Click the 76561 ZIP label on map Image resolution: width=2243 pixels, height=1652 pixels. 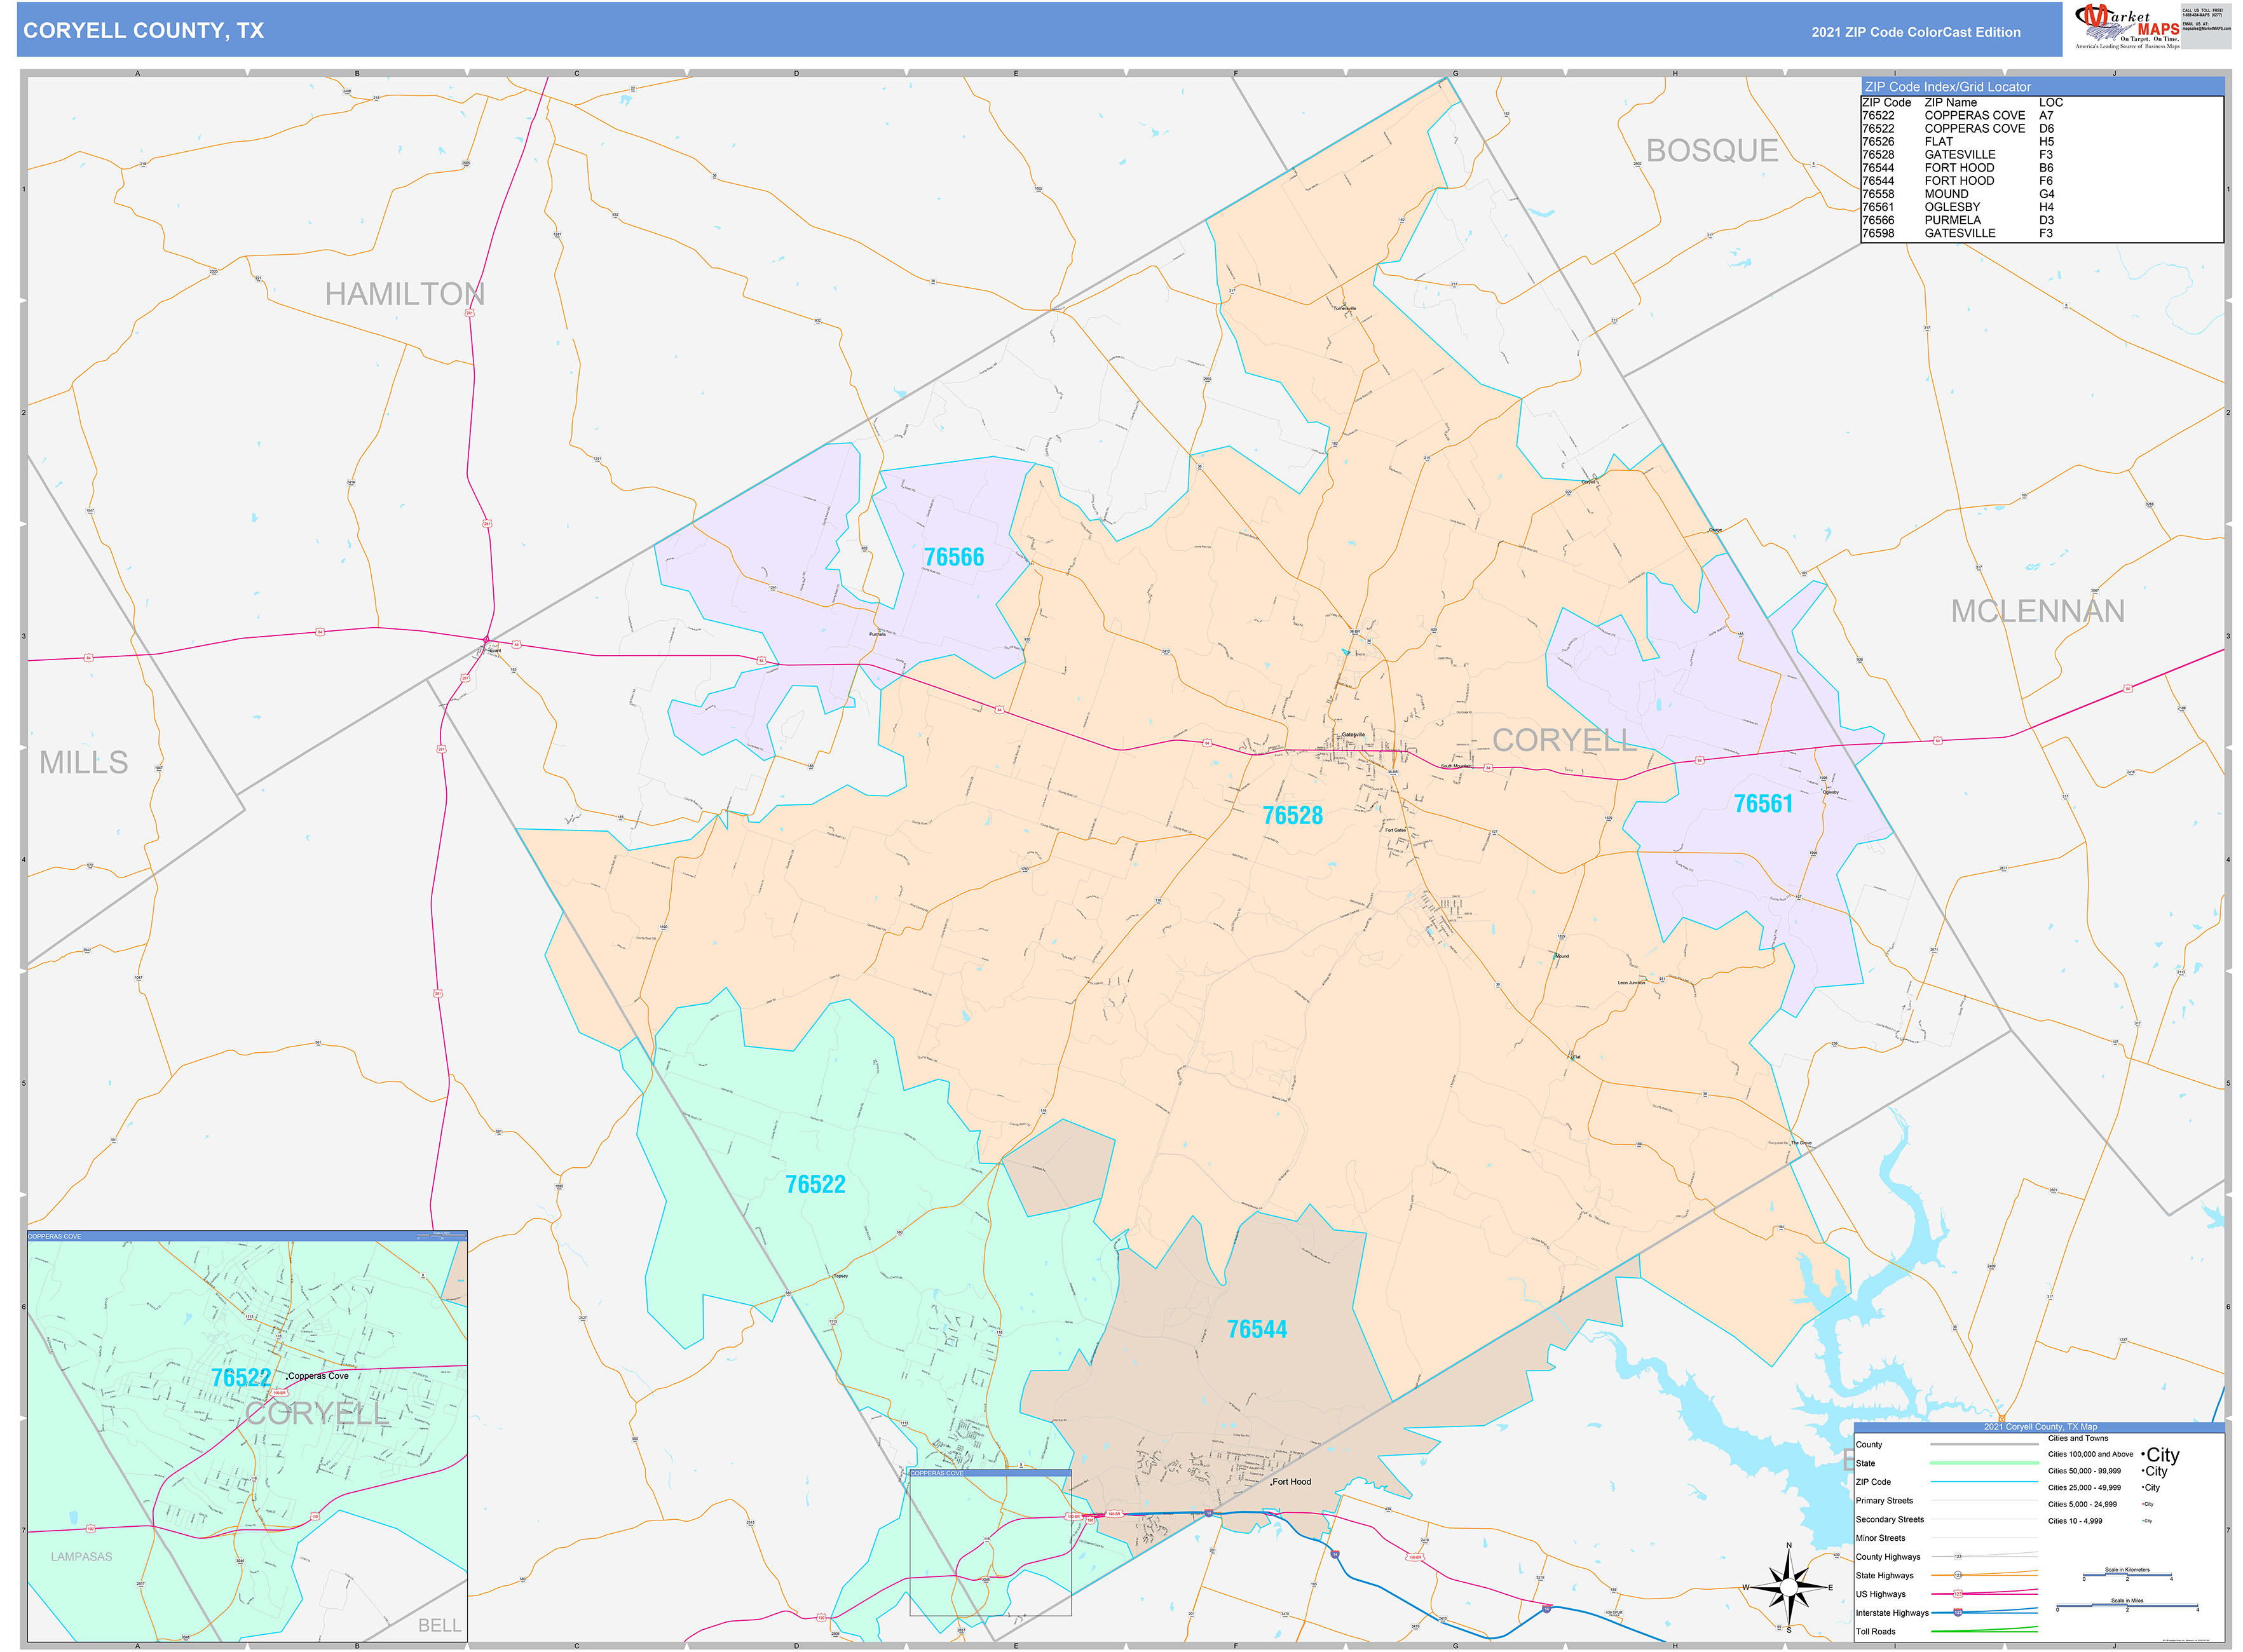coord(1762,804)
